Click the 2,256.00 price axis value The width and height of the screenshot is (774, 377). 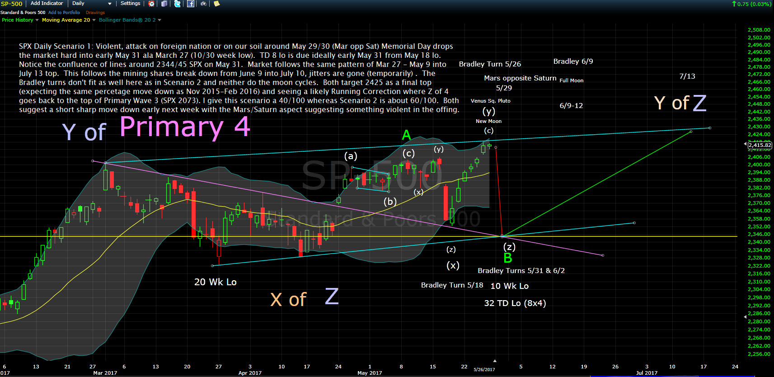point(759,354)
